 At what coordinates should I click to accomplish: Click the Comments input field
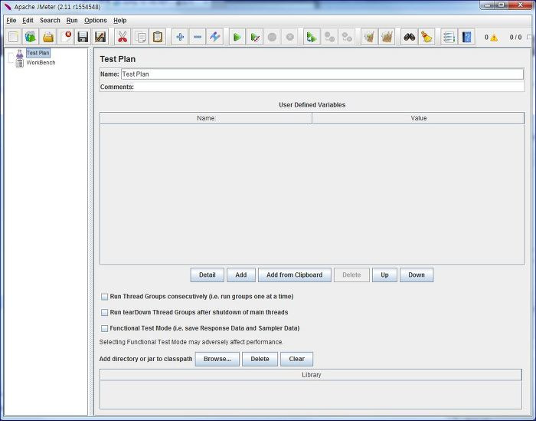point(328,87)
